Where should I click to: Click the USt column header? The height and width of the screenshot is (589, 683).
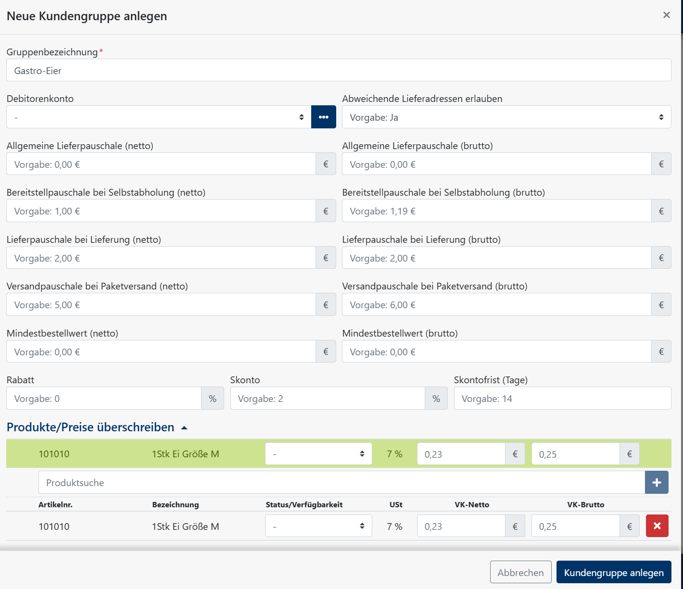396,504
